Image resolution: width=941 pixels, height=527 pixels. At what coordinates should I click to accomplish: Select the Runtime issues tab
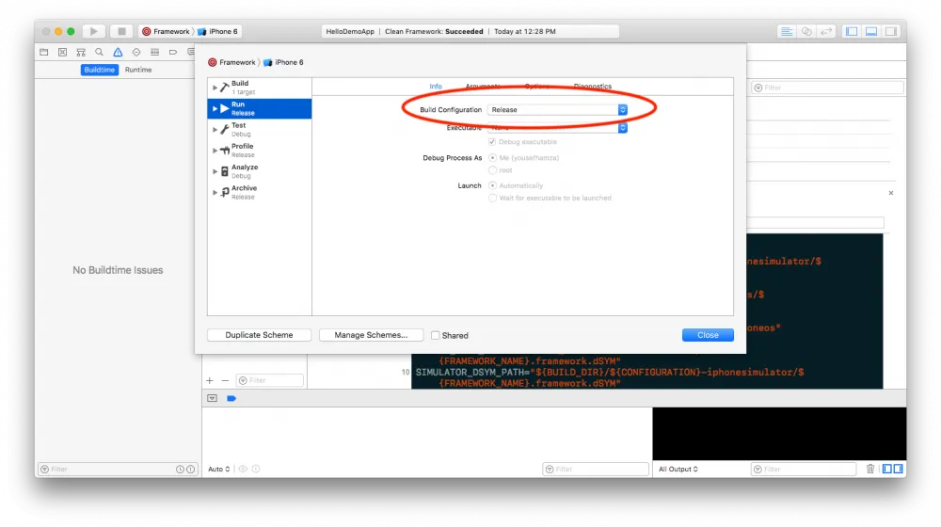138,70
